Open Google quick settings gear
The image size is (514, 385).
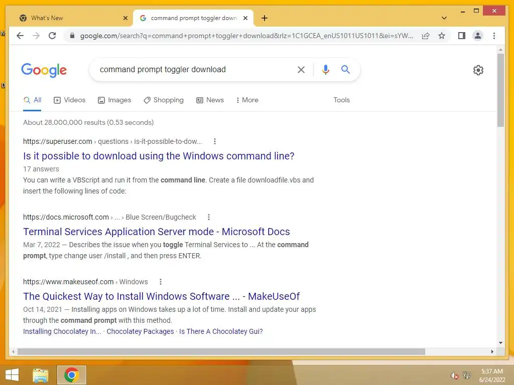click(478, 70)
